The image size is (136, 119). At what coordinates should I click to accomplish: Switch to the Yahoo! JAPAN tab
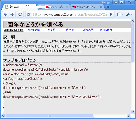[x=86, y=7]
